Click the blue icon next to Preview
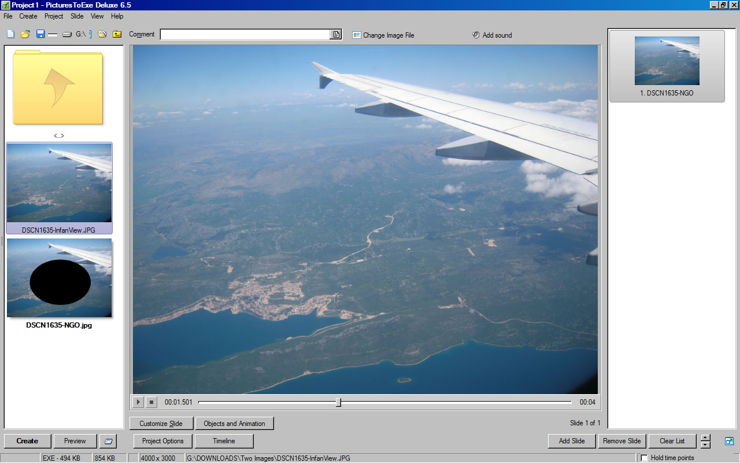Screen dimensions: 740x463 click(108, 441)
